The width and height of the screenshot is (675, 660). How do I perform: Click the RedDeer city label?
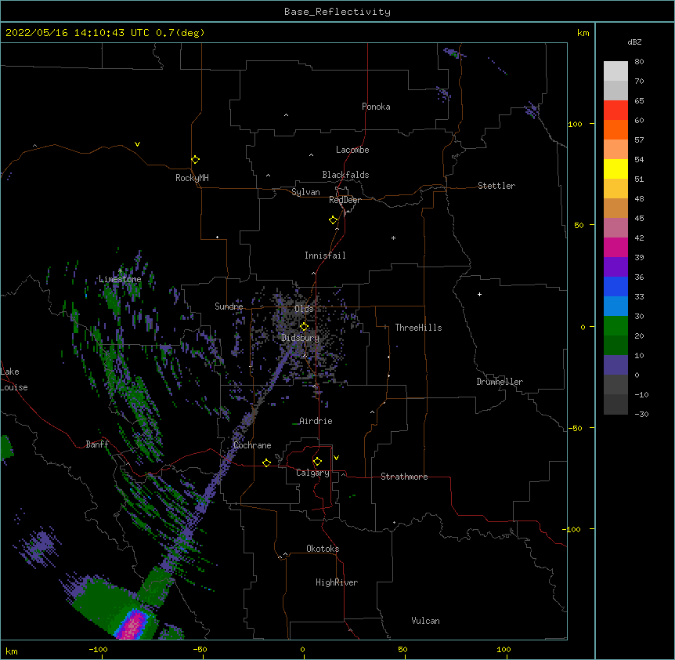(x=345, y=200)
